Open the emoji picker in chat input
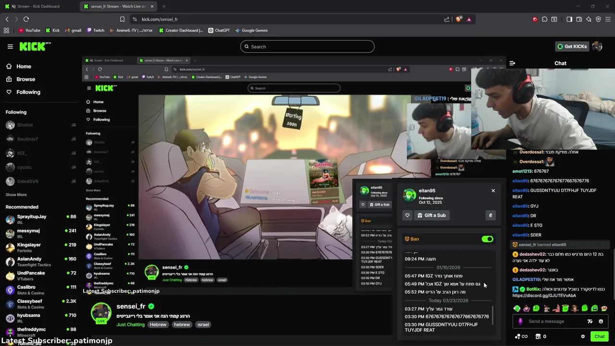 coord(601,321)
